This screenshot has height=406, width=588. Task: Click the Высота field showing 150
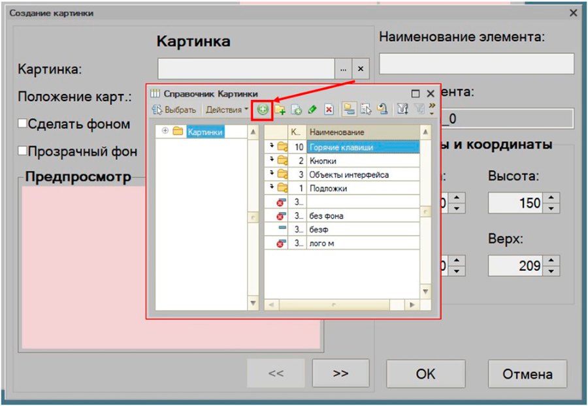coord(515,203)
